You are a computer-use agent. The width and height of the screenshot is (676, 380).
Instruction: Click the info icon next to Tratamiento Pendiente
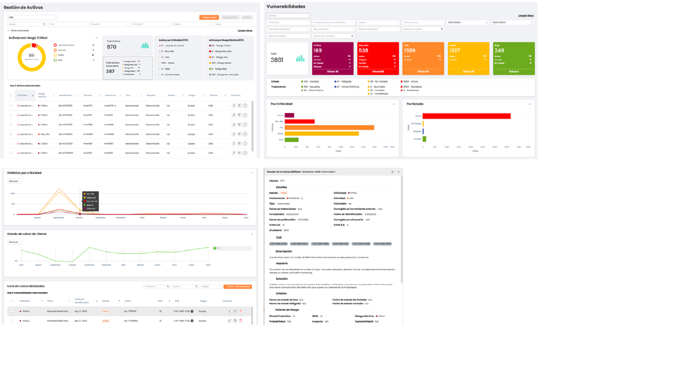[302, 198]
